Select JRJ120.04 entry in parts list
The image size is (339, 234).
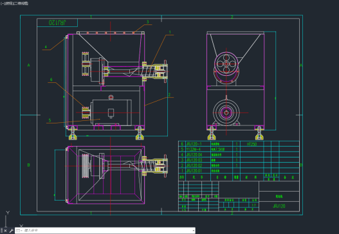click(194, 155)
